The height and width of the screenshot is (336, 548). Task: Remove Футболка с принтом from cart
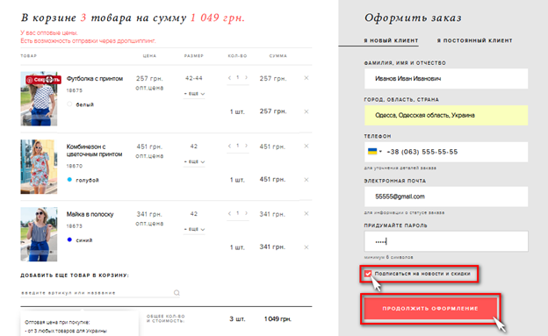pos(306,78)
